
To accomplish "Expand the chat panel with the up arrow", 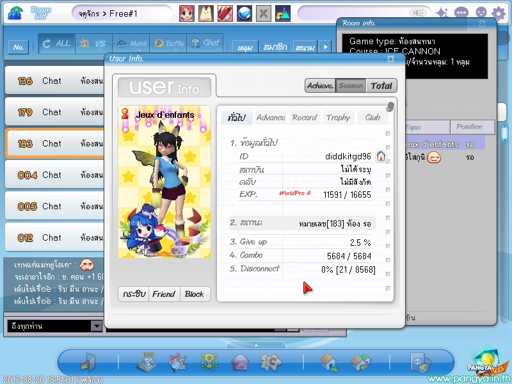I will tap(257, 345).
